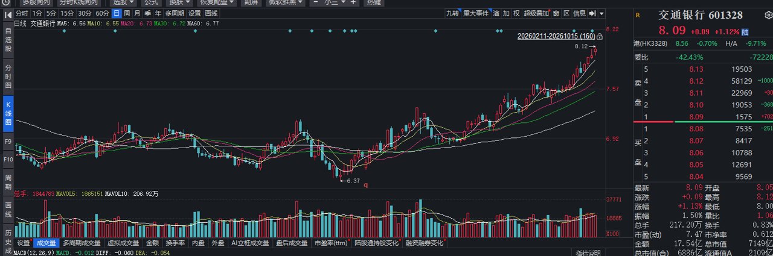The width and height of the screenshot is (773, 256).
Task: Open 画线 drawing tool in sidebar
Action: [8, 209]
